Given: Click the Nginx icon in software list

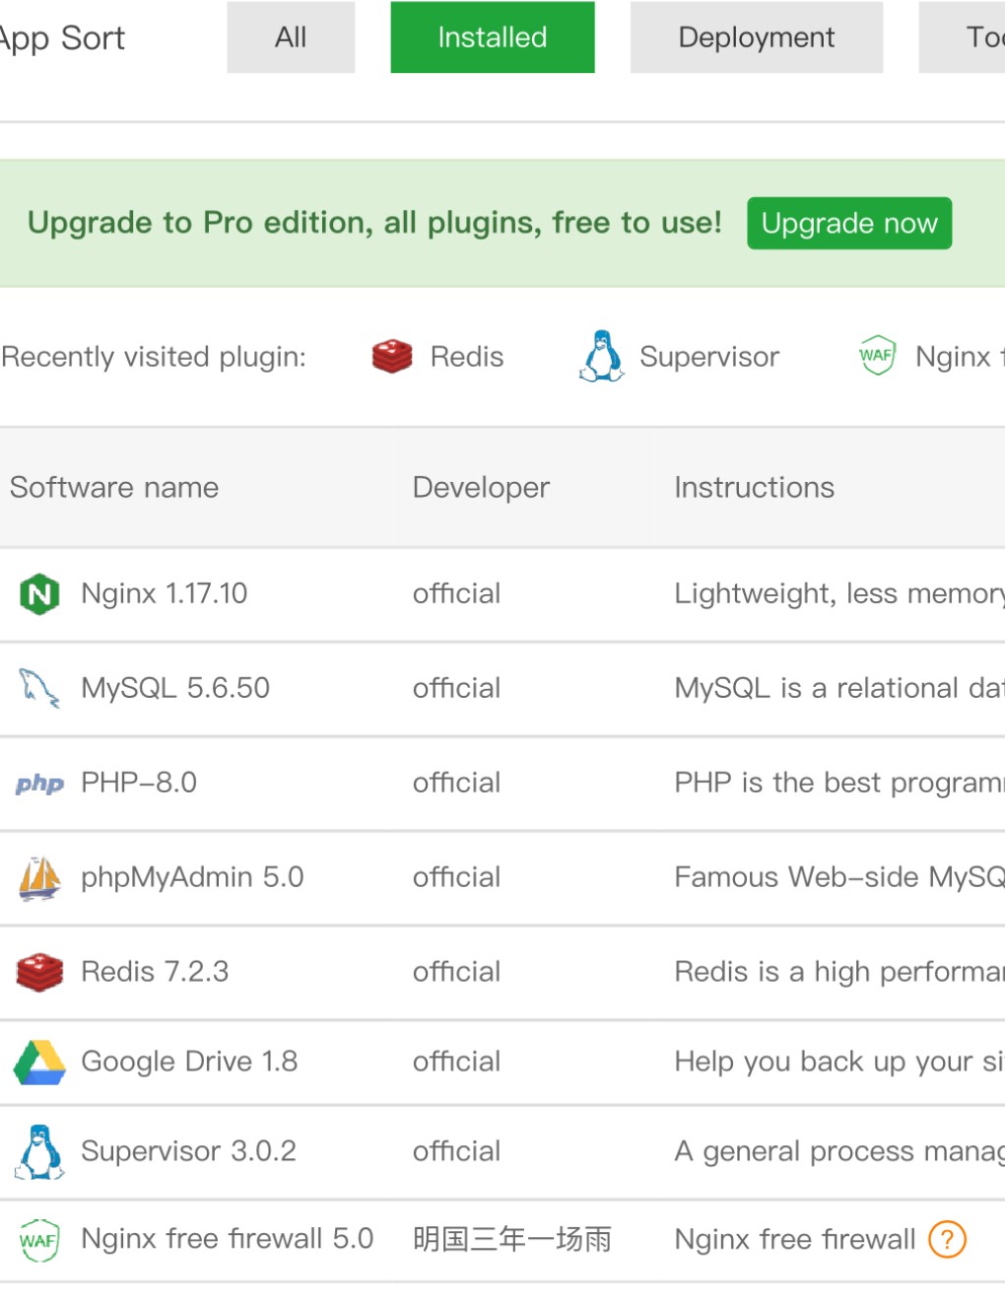Looking at the screenshot, I should click(x=39, y=593).
